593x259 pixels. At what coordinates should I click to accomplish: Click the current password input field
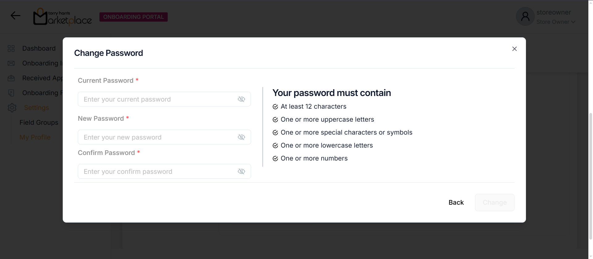click(158, 99)
